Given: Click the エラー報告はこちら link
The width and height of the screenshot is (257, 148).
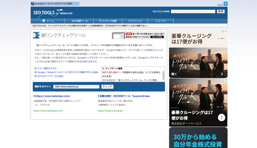Looking at the screenshot, I should 47,68.
